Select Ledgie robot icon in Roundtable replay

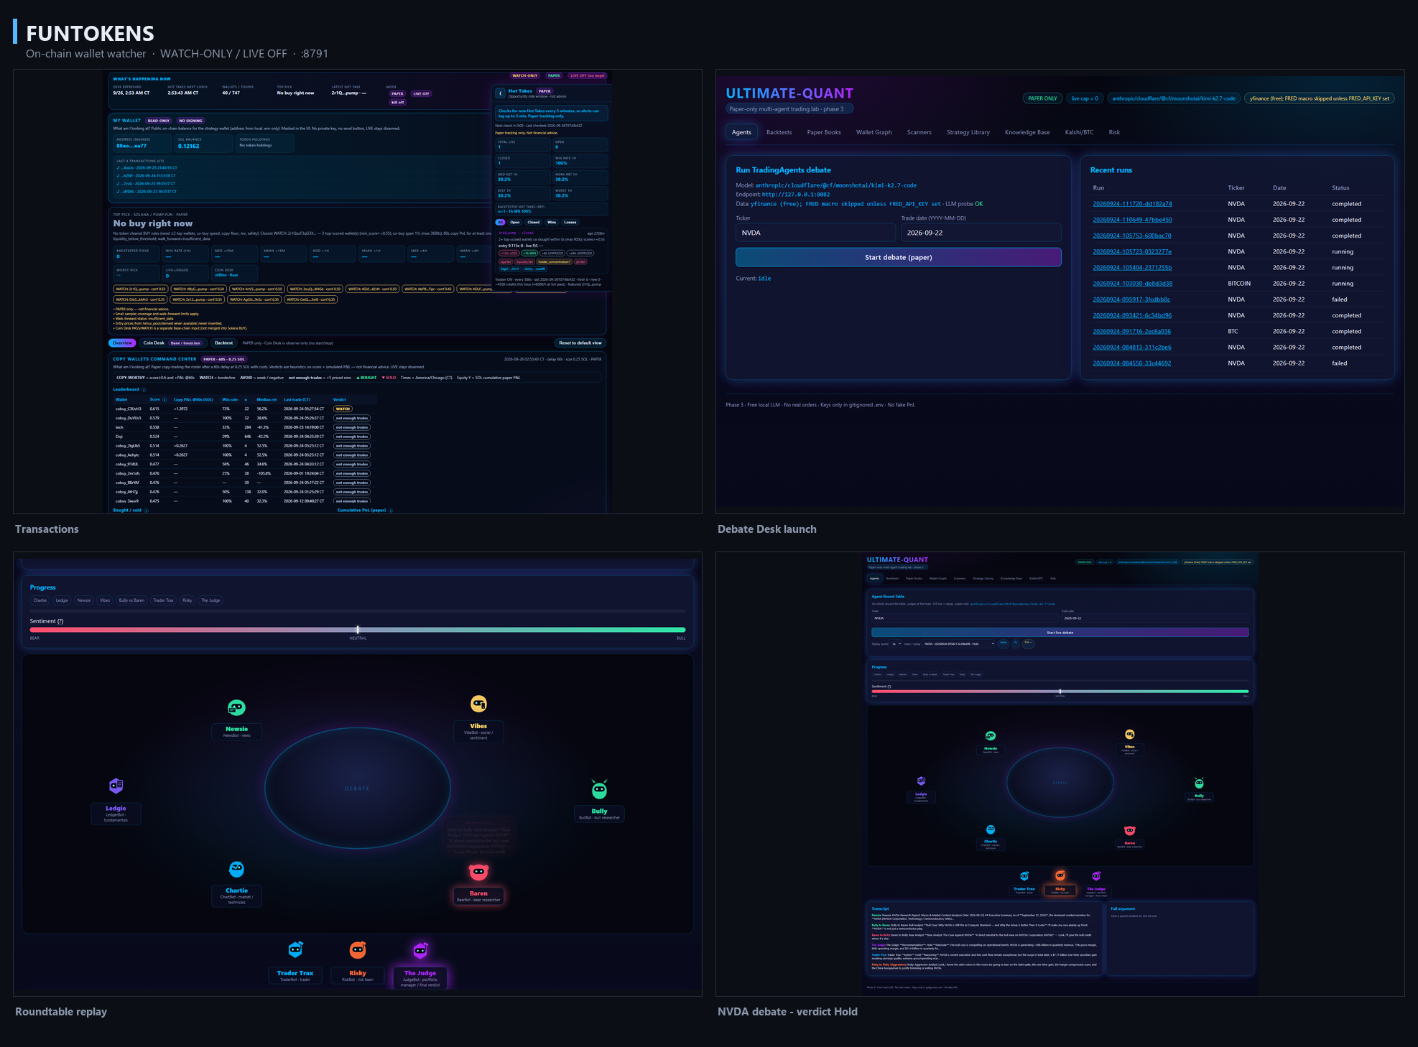click(116, 786)
